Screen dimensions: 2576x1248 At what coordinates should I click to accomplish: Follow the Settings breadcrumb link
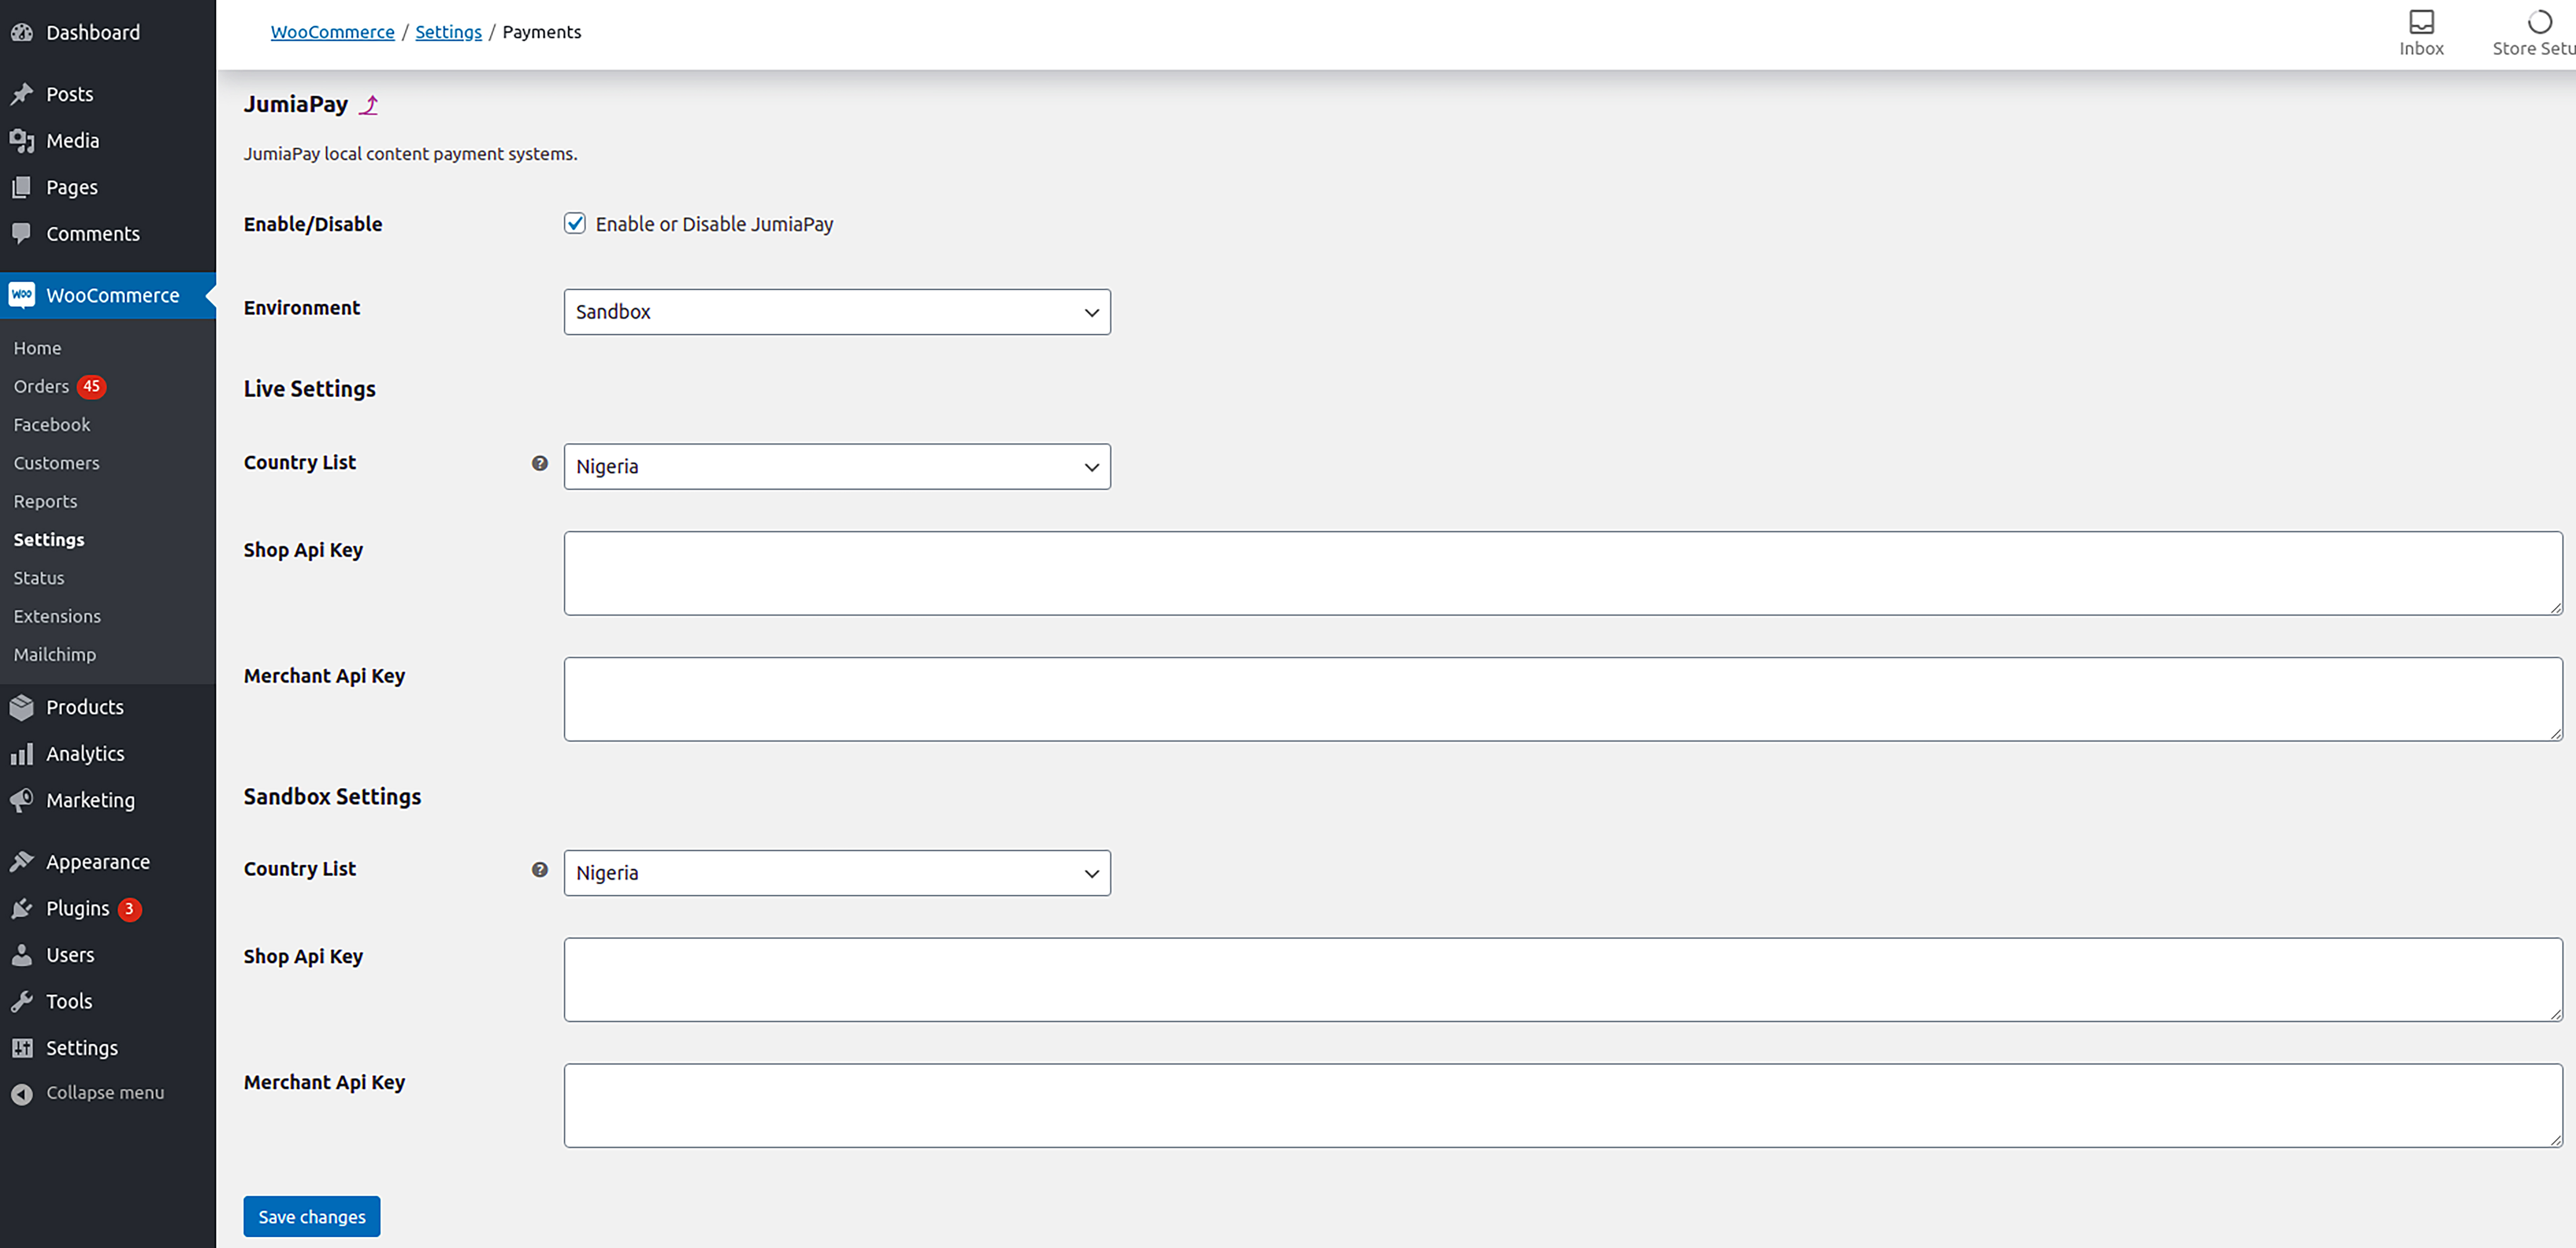(448, 32)
